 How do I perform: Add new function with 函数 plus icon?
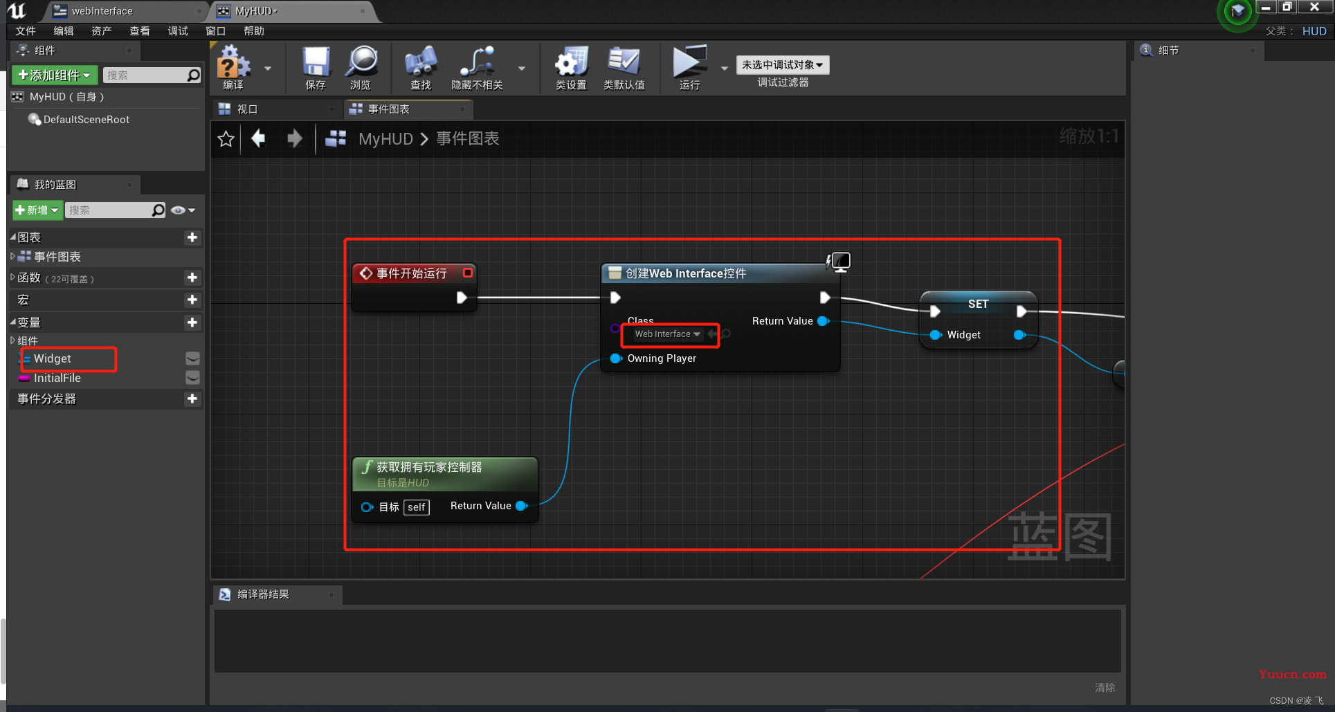[192, 277]
